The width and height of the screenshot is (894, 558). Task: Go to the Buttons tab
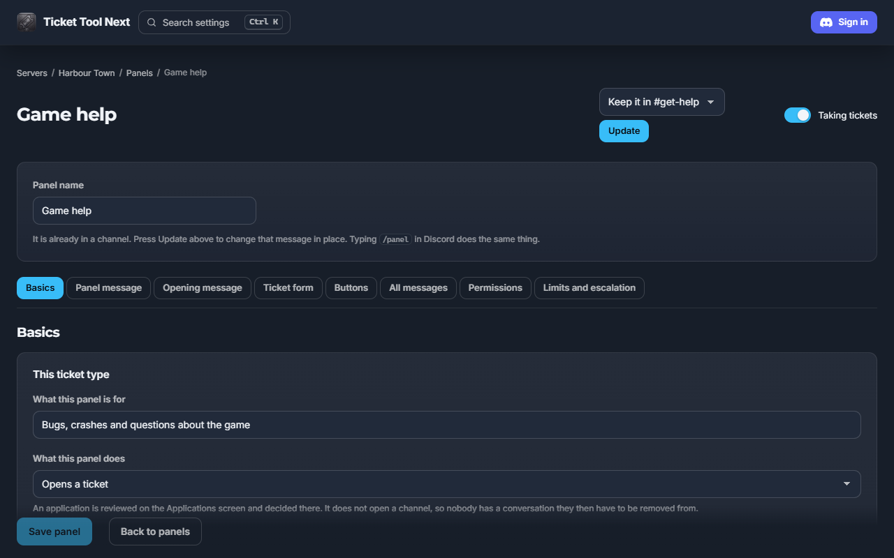[x=351, y=288]
